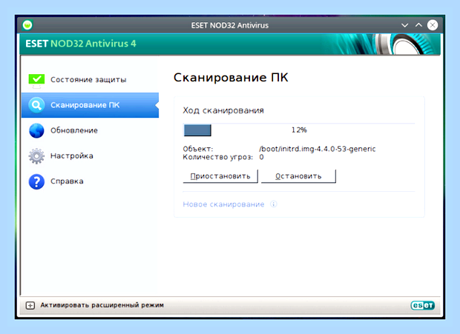The image size is (460, 334).
Task: Stop the scan with Остановить button
Action: point(298,176)
